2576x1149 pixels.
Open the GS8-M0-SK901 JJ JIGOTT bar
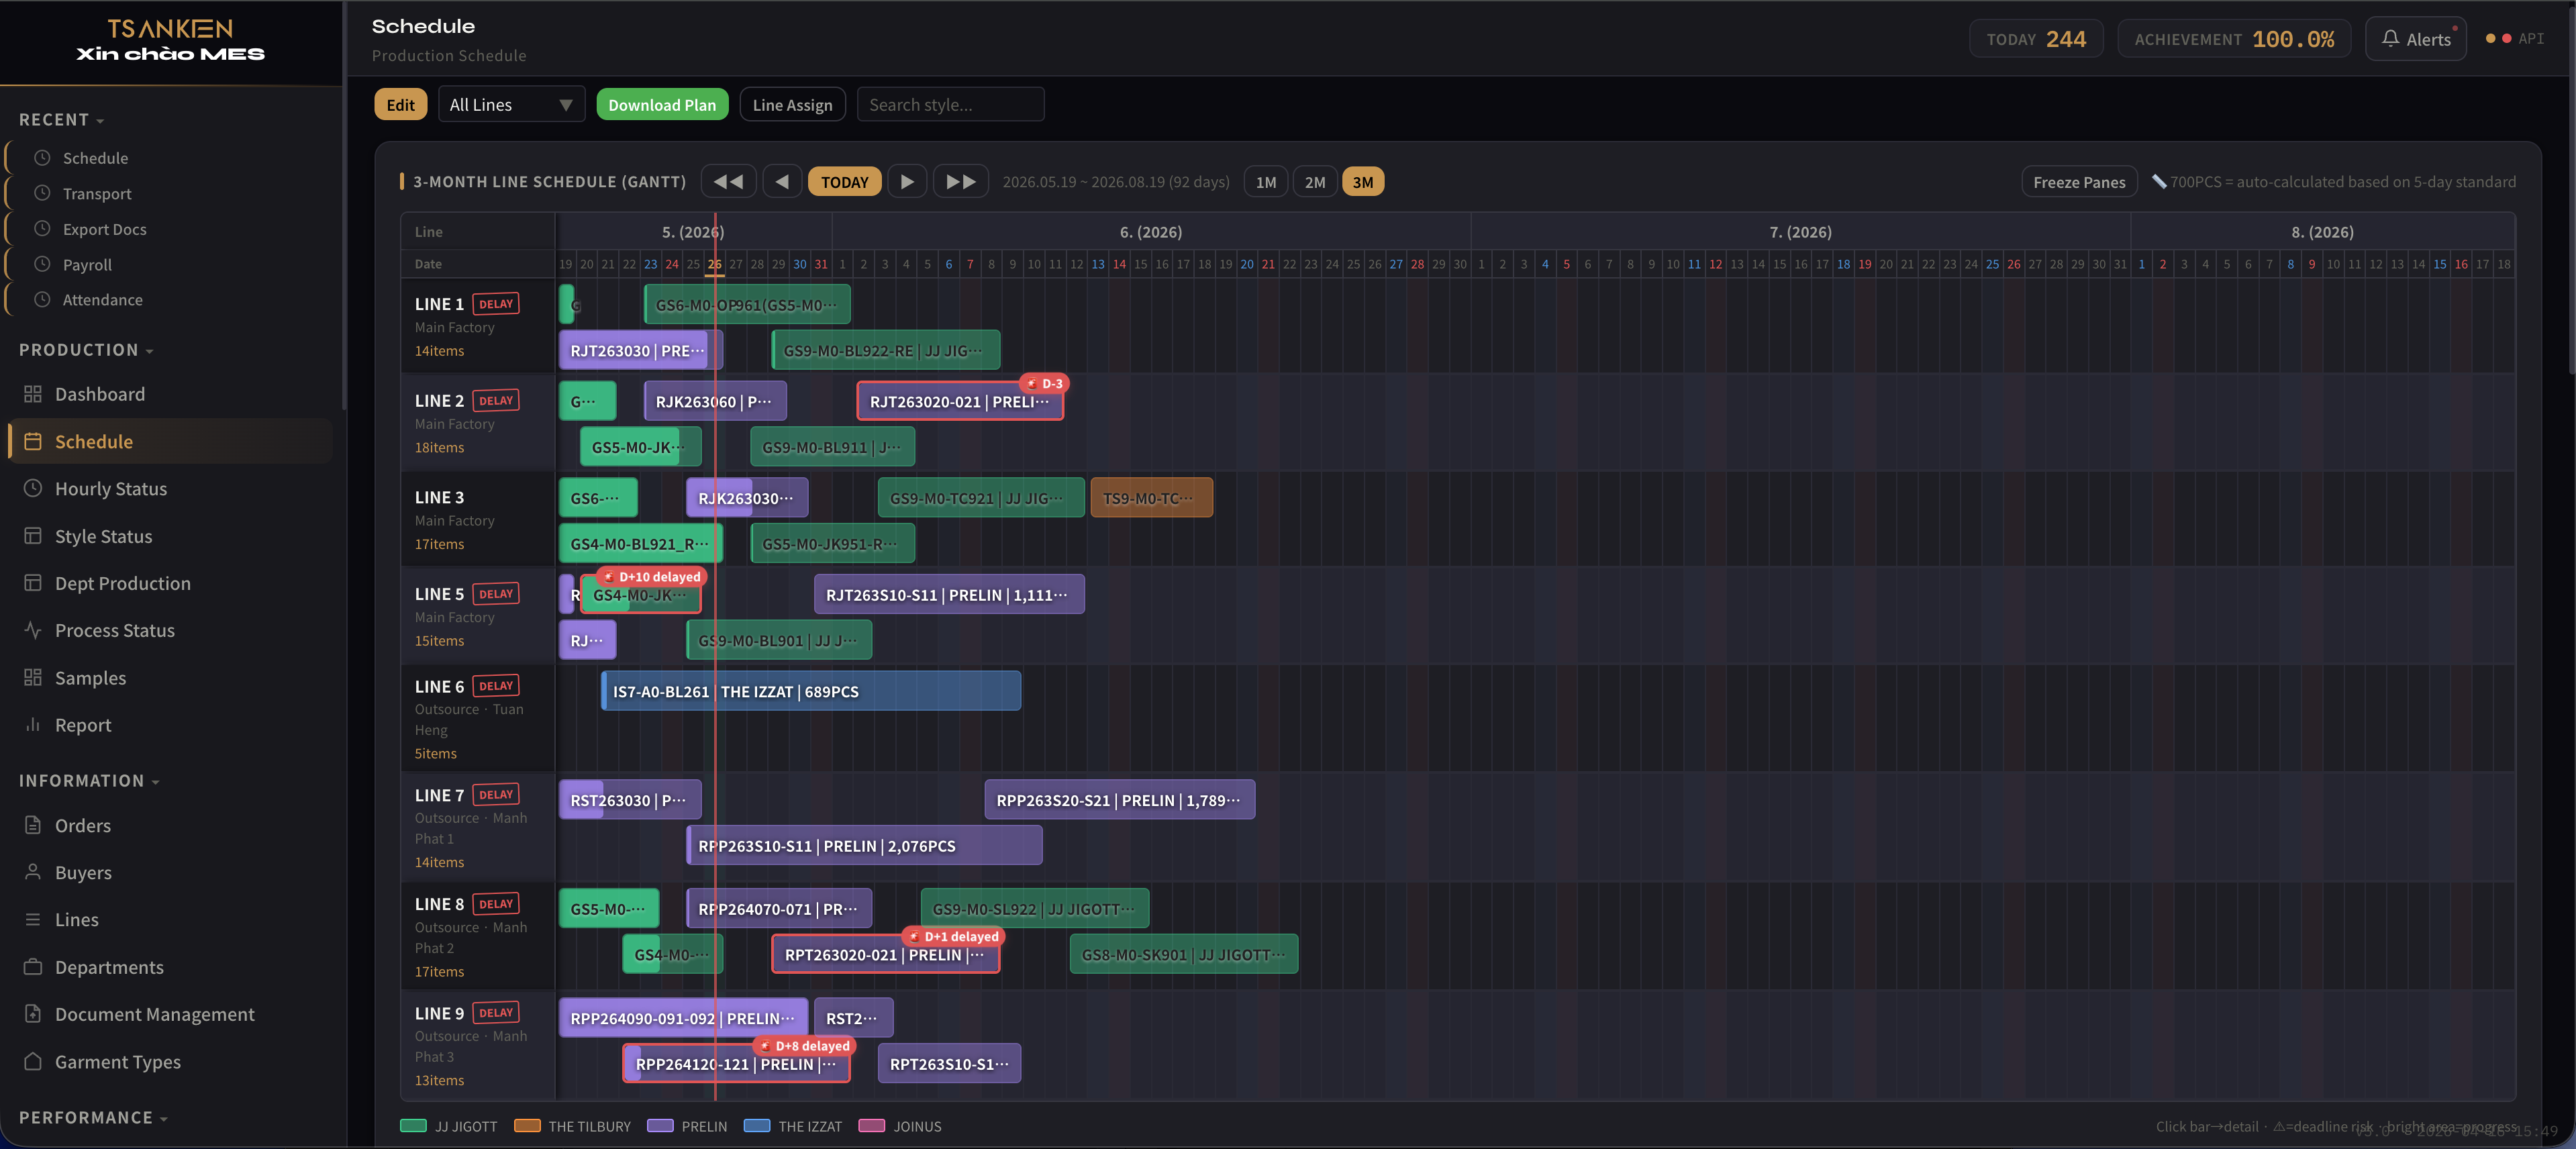click(1184, 955)
